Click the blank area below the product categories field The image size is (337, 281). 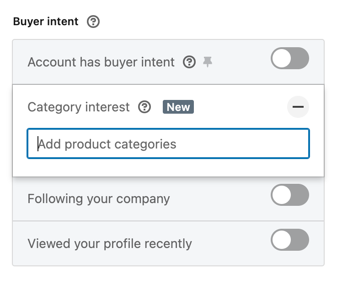[168, 168]
